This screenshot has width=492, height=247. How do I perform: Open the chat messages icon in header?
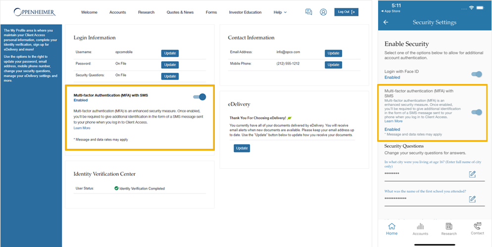(309, 12)
